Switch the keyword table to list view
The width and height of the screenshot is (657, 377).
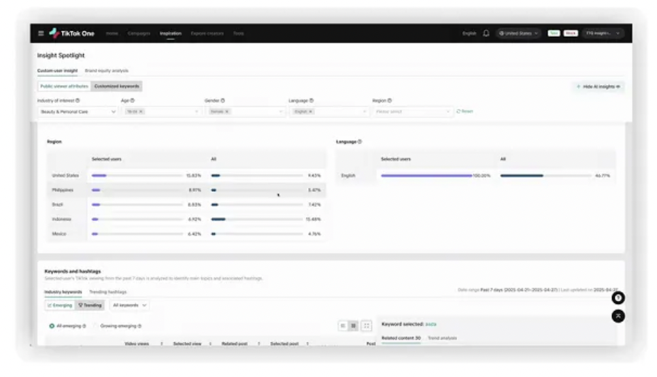(x=343, y=326)
